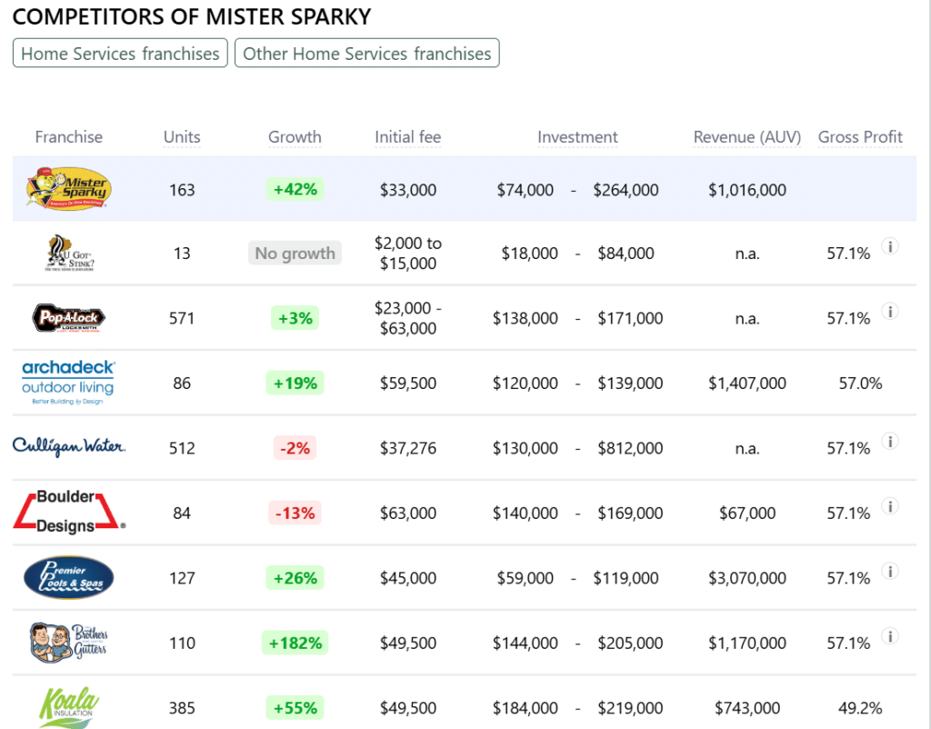Viewport: 931px width, 729px height.
Task: Click the 512 units value
Action: coord(182,448)
